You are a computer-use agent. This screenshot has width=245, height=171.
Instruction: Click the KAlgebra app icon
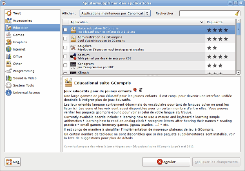click(73, 48)
